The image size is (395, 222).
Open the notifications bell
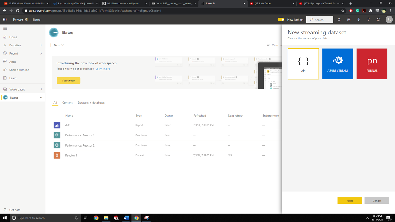pos(339,20)
